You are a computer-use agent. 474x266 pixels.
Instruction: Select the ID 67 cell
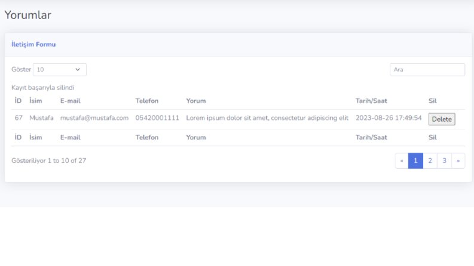[x=19, y=118]
